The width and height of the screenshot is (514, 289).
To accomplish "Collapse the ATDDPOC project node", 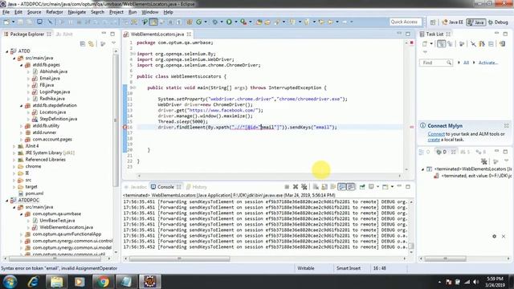I will (x=6, y=200).
